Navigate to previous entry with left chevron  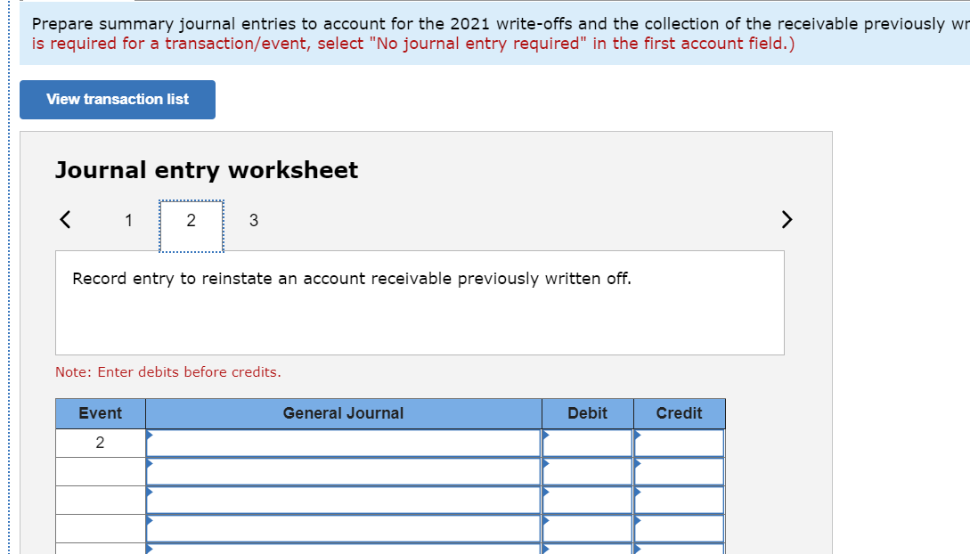(64, 219)
